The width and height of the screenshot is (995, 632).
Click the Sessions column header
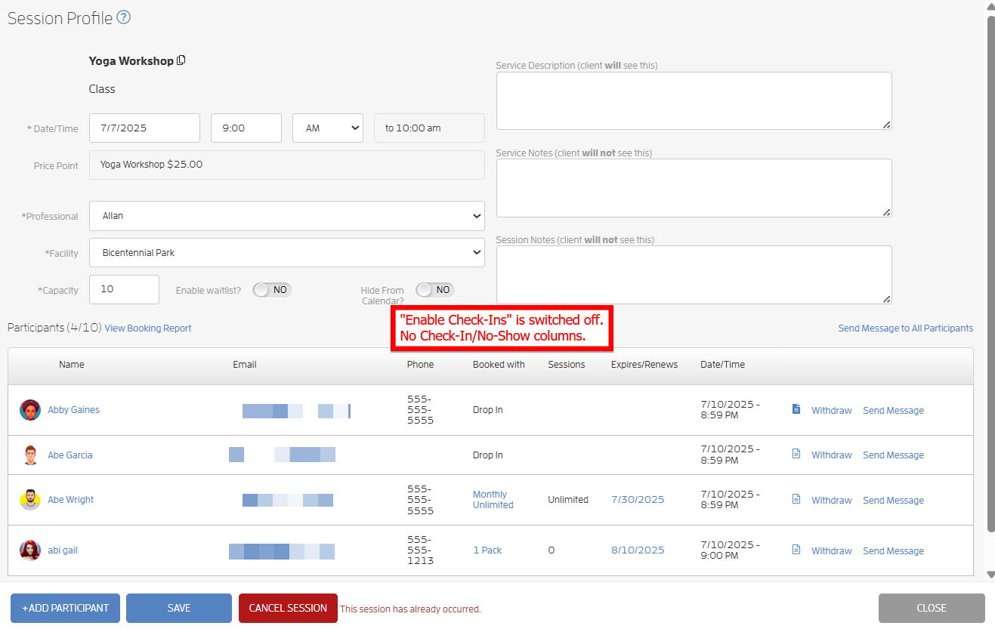567,365
